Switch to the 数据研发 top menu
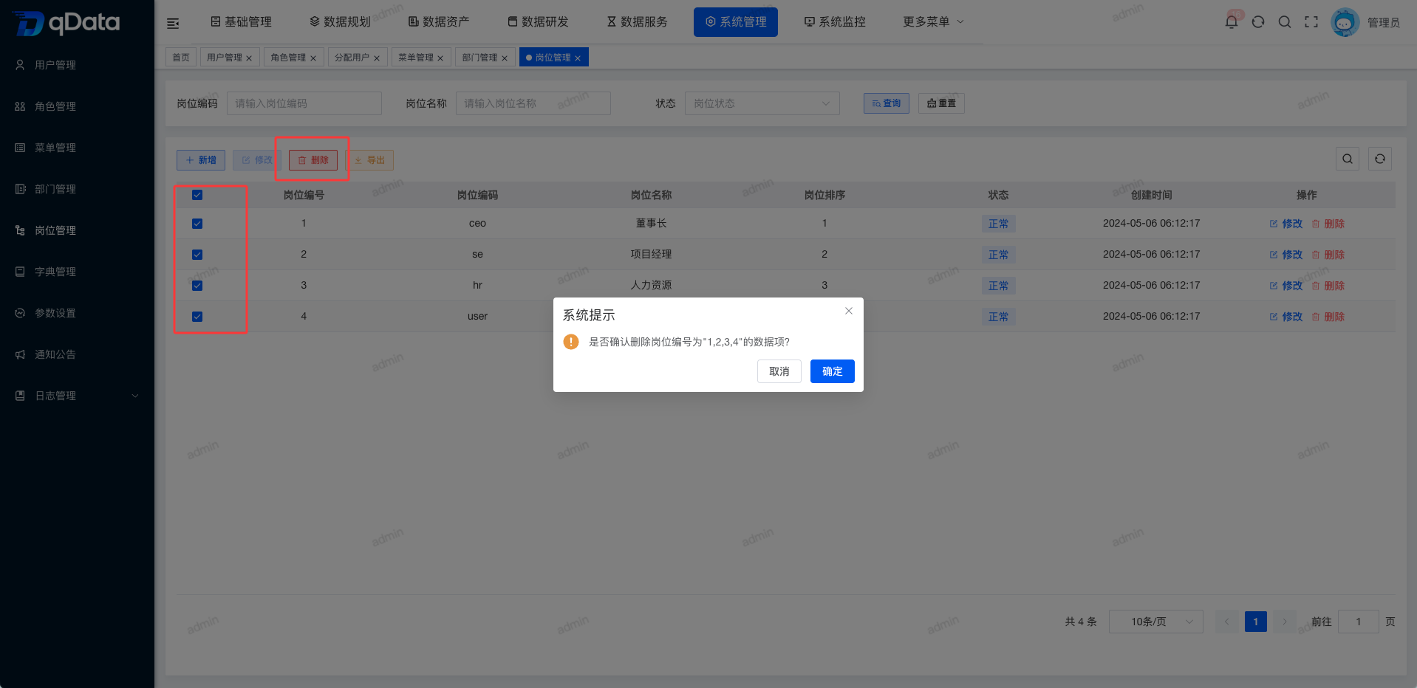Screen dimensions: 1417x688 click(x=538, y=22)
